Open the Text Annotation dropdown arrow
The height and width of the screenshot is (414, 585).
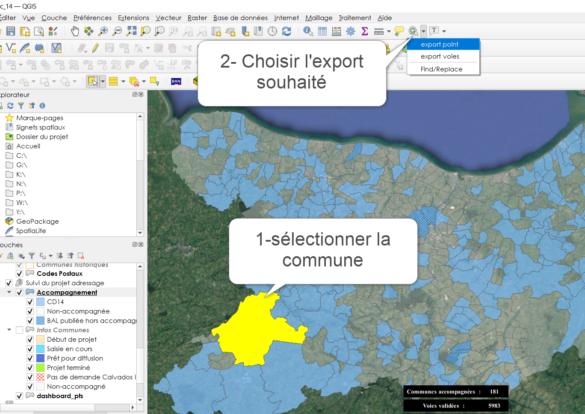click(x=444, y=31)
